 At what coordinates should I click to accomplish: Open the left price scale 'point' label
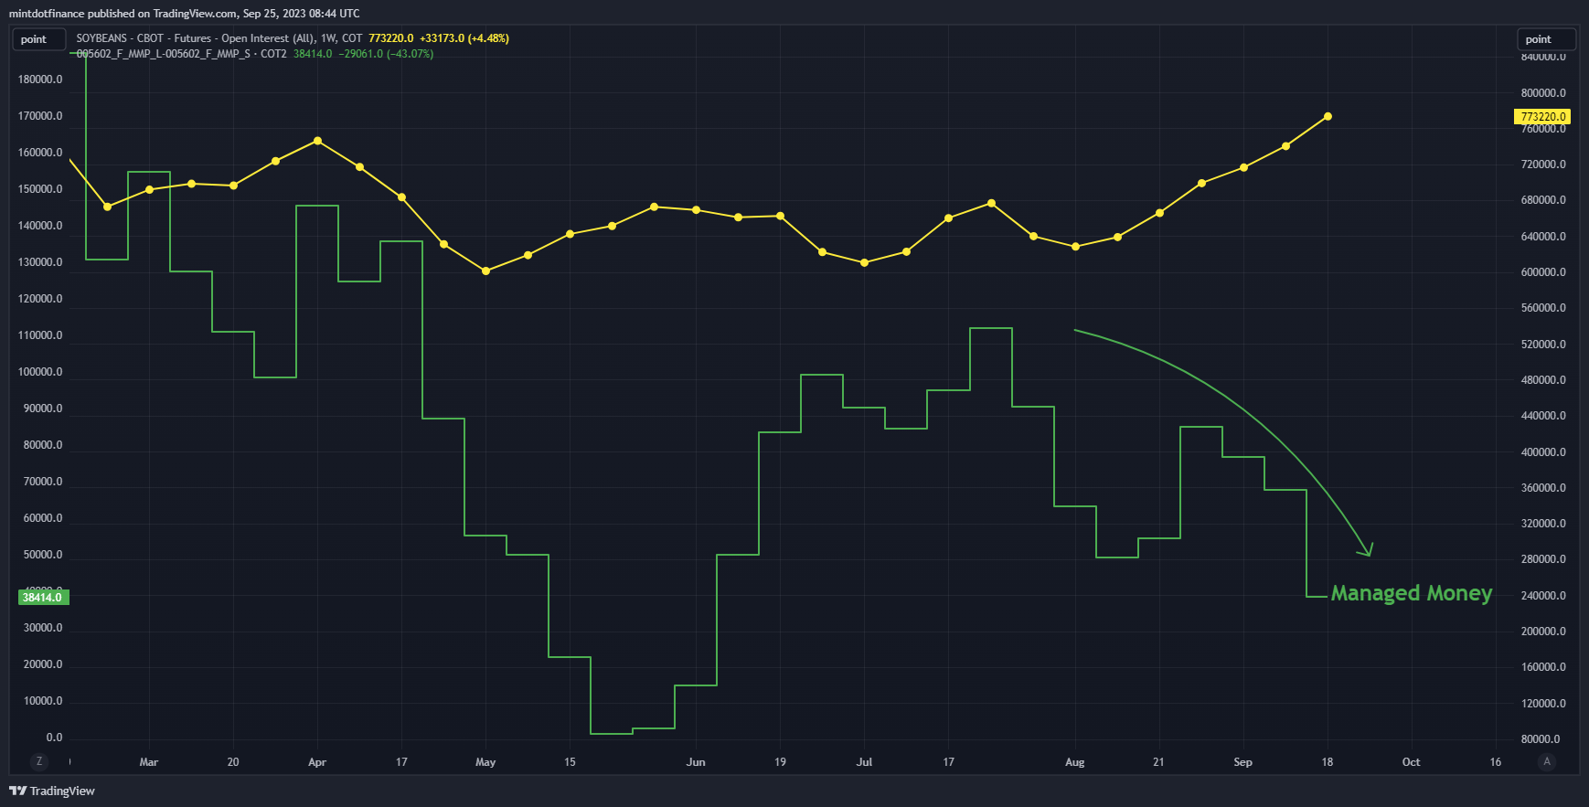point(38,39)
